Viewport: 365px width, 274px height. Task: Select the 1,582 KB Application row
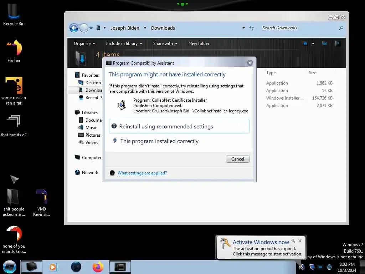299,83
